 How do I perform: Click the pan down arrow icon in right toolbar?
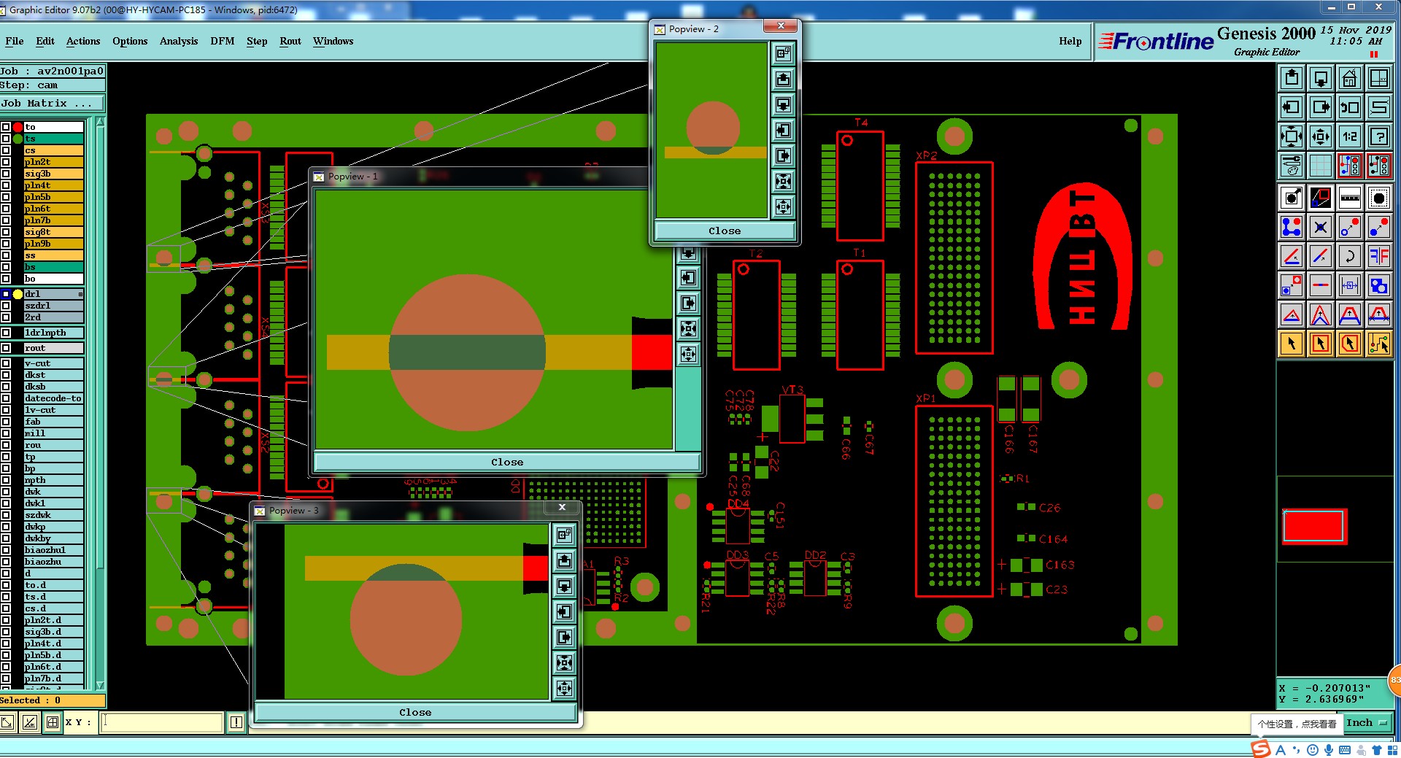(x=1320, y=78)
